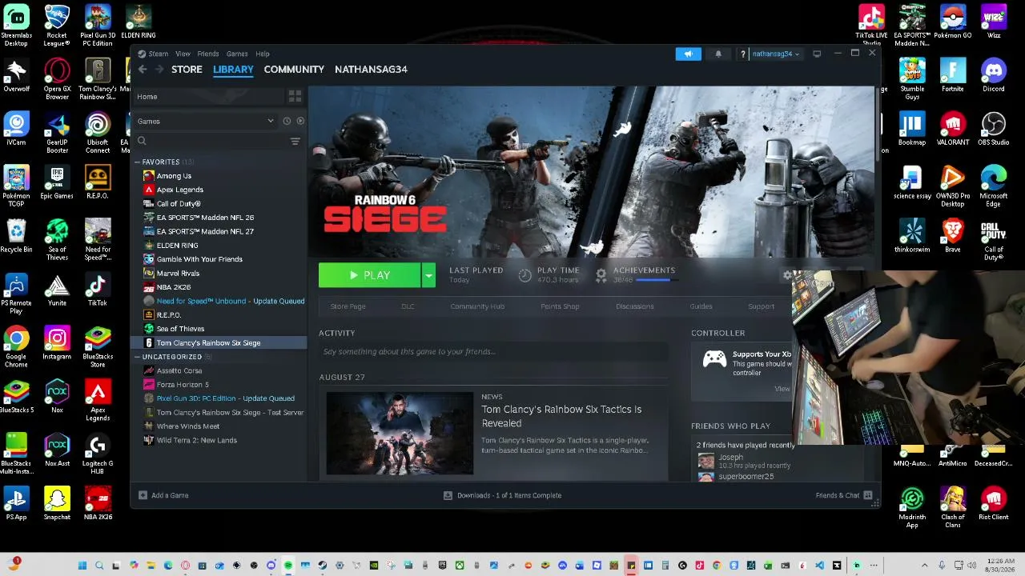Open the Points Shop link
This screenshot has width=1025, height=576.
pyautogui.click(x=560, y=306)
